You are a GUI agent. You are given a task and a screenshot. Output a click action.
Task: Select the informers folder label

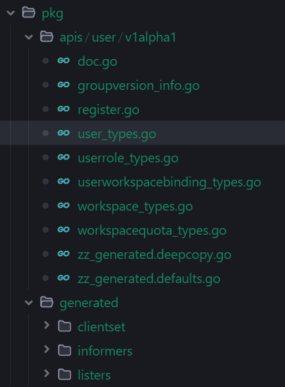[x=105, y=351]
